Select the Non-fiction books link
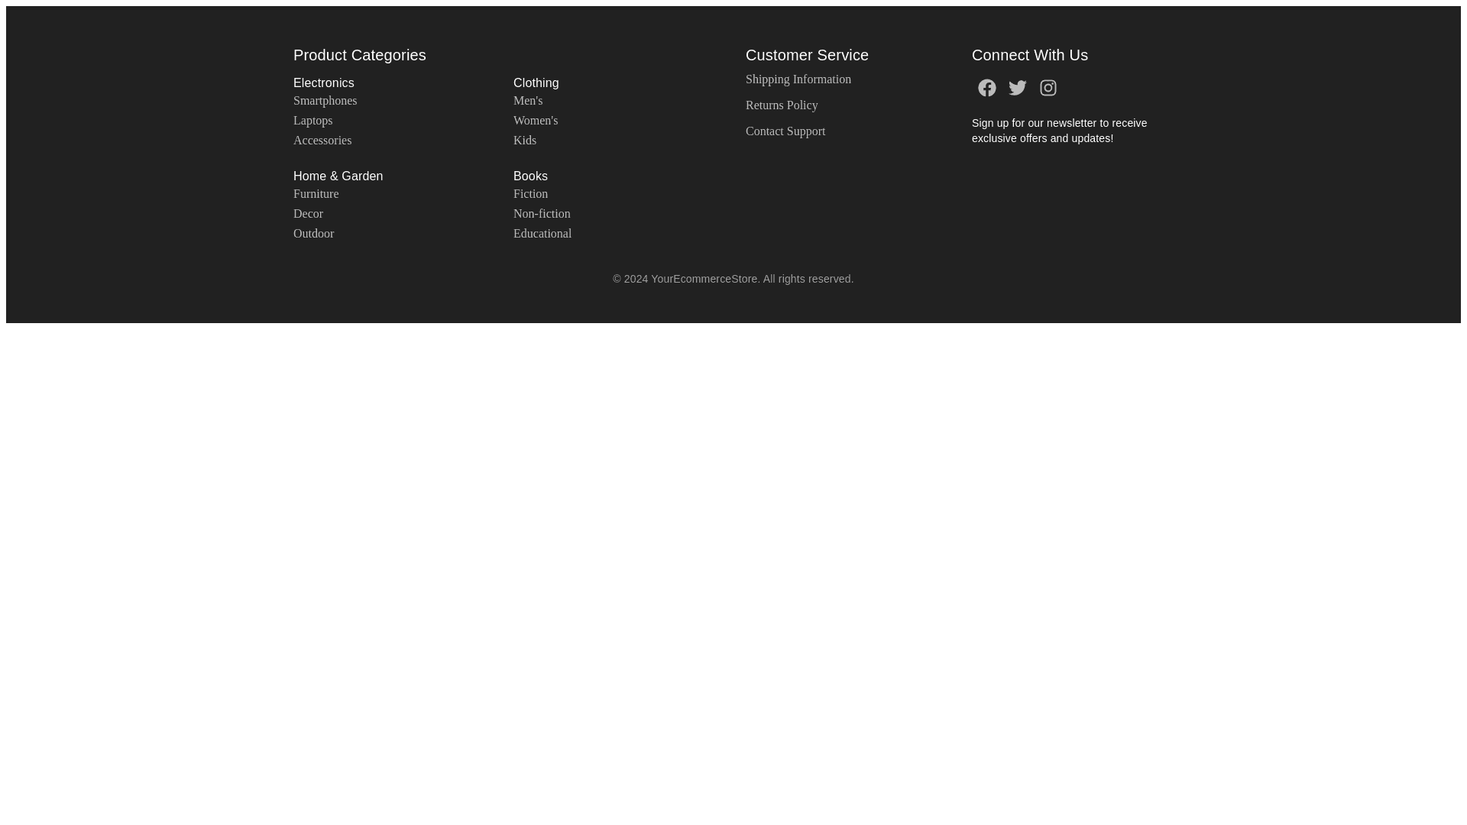This screenshot has width=1467, height=825. point(541,214)
